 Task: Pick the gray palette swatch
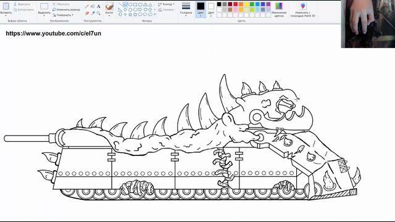click(x=225, y=4)
